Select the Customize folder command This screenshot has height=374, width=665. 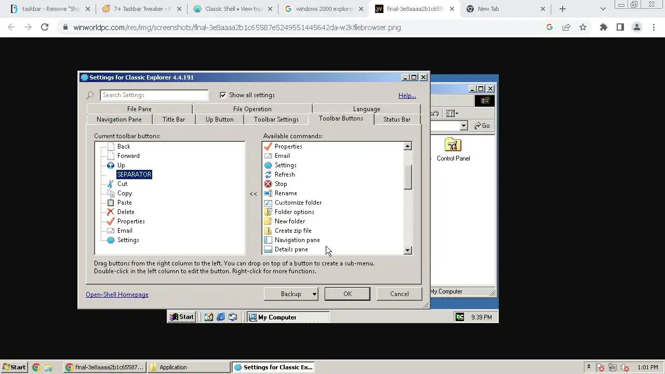[x=298, y=203]
